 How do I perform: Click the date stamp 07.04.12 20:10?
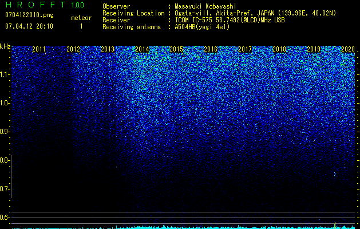(x=29, y=26)
